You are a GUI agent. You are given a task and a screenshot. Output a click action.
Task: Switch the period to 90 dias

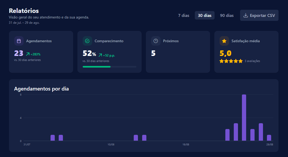pyautogui.click(x=227, y=16)
